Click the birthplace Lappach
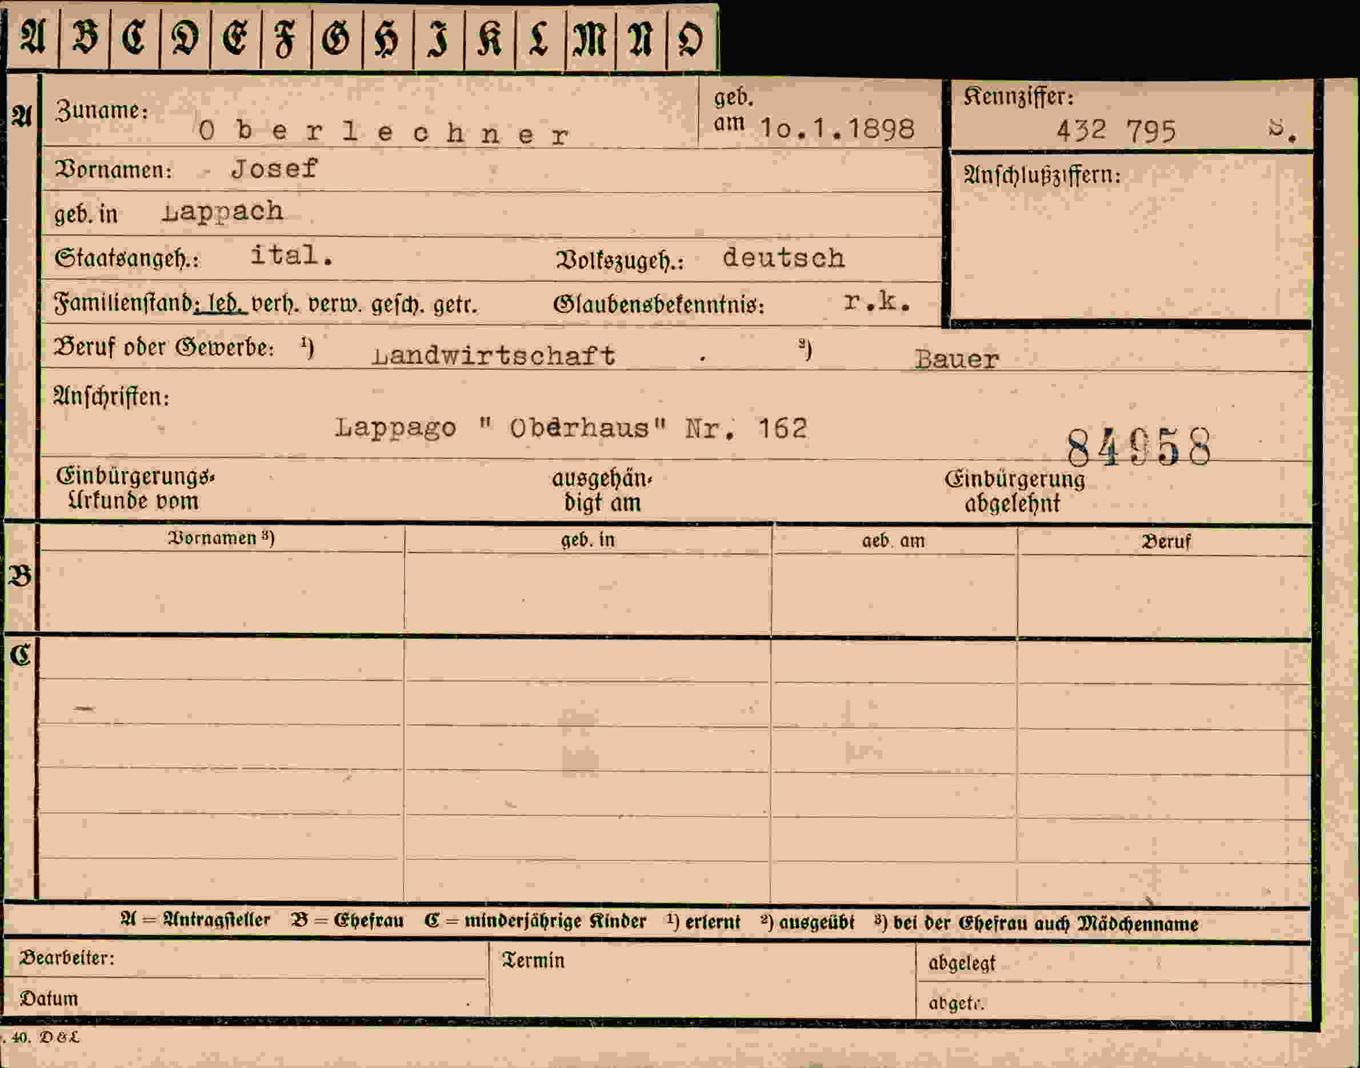Image resolution: width=1360 pixels, height=1068 pixels. click(x=222, y=212)
